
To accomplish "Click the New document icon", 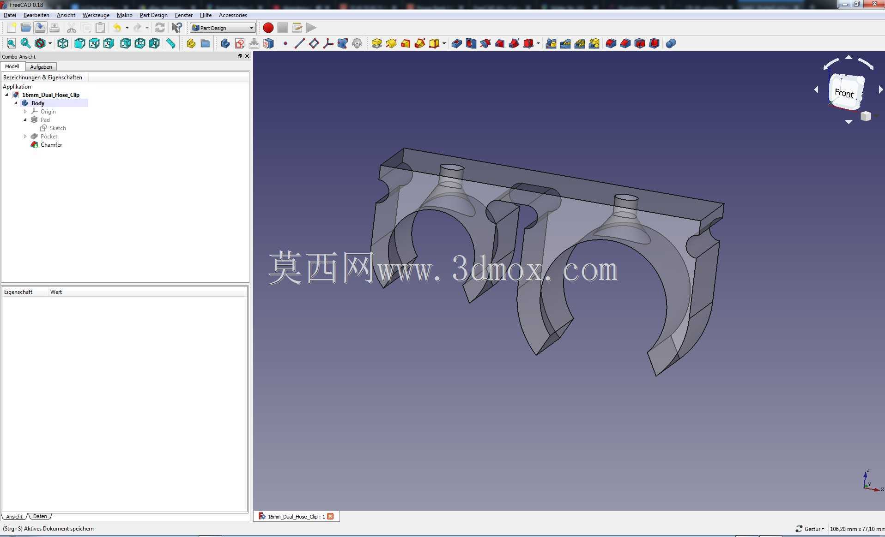I will 12,28.
